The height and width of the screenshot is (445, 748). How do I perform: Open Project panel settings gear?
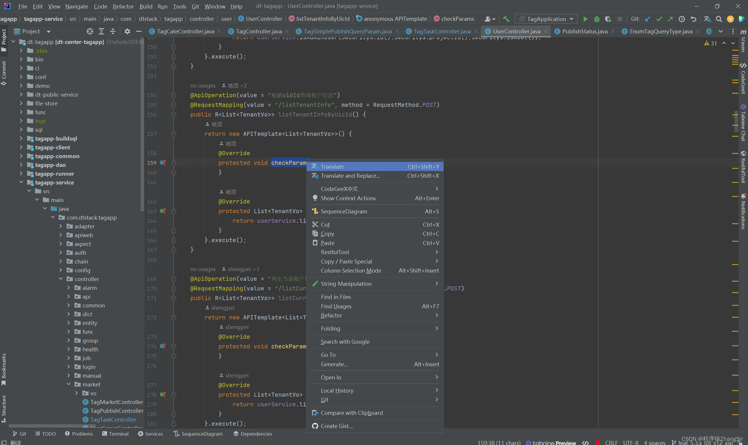point(127,31)
